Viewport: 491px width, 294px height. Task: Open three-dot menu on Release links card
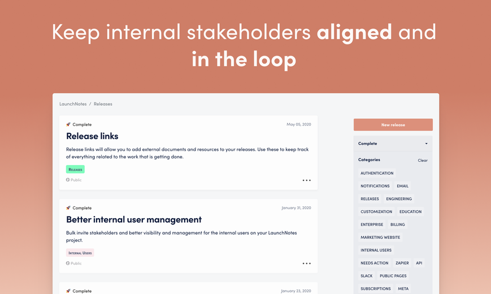[307, 180]
